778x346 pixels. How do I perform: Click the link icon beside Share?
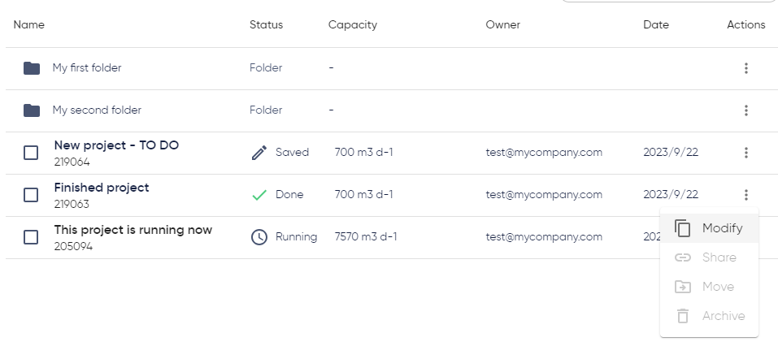point(683,257)
